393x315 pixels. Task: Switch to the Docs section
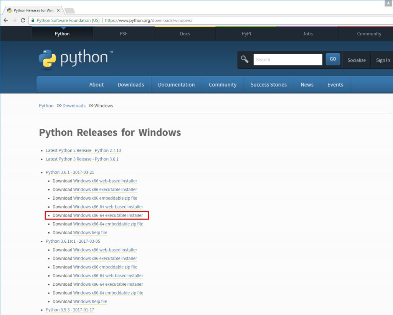click(185, 34)
